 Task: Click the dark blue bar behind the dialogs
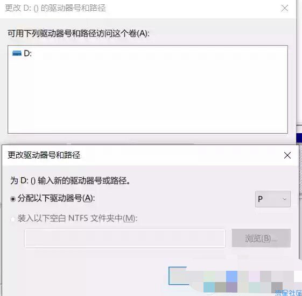click(x=299, y=138)
